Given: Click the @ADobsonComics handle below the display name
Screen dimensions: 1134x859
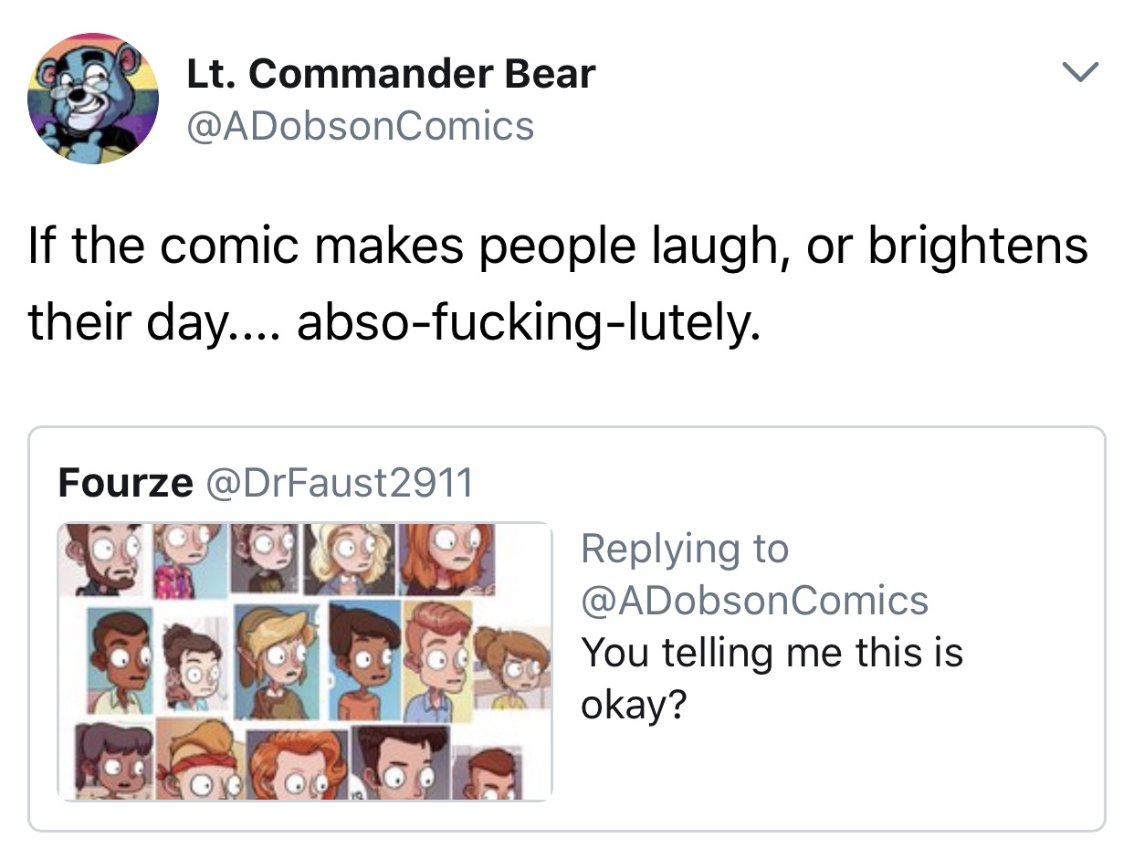Looking at the screenshot, I should 360,126.
